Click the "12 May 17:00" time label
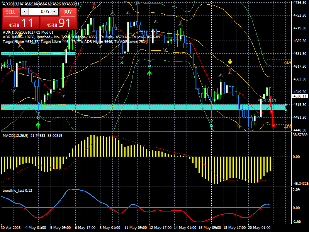Viewport: 309px width, 232px height. pyautogui.click(x=160, y=227)
